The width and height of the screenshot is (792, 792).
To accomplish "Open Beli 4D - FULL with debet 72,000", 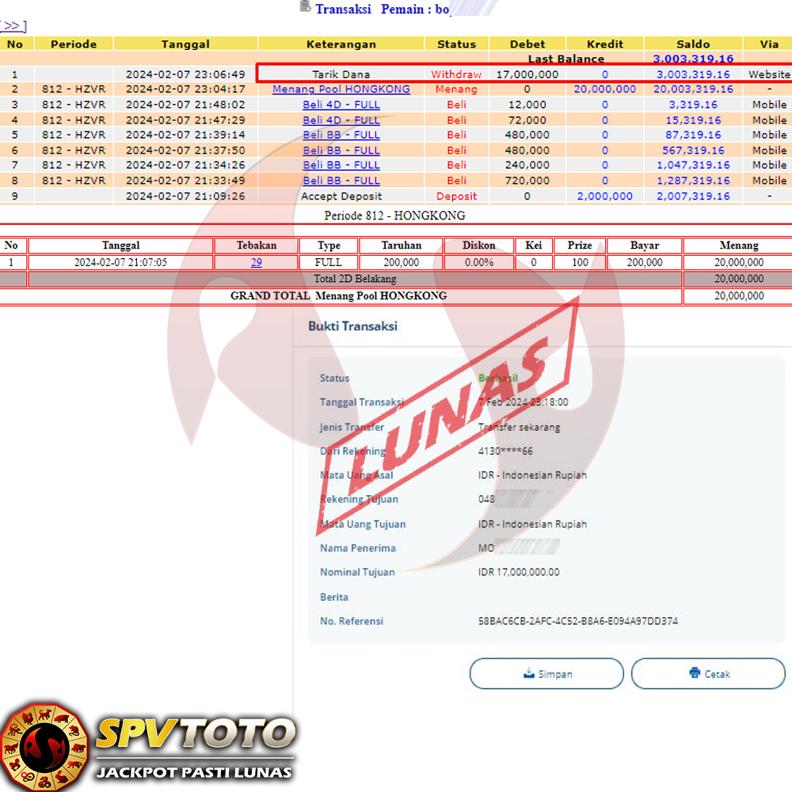I will (341, 120).
